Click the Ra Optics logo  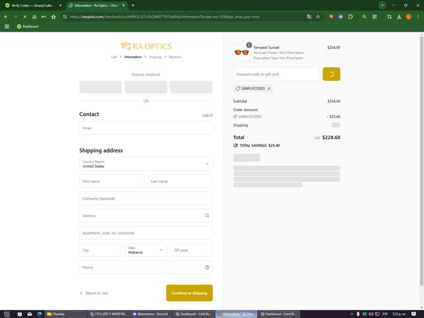[x=146, y=46]
